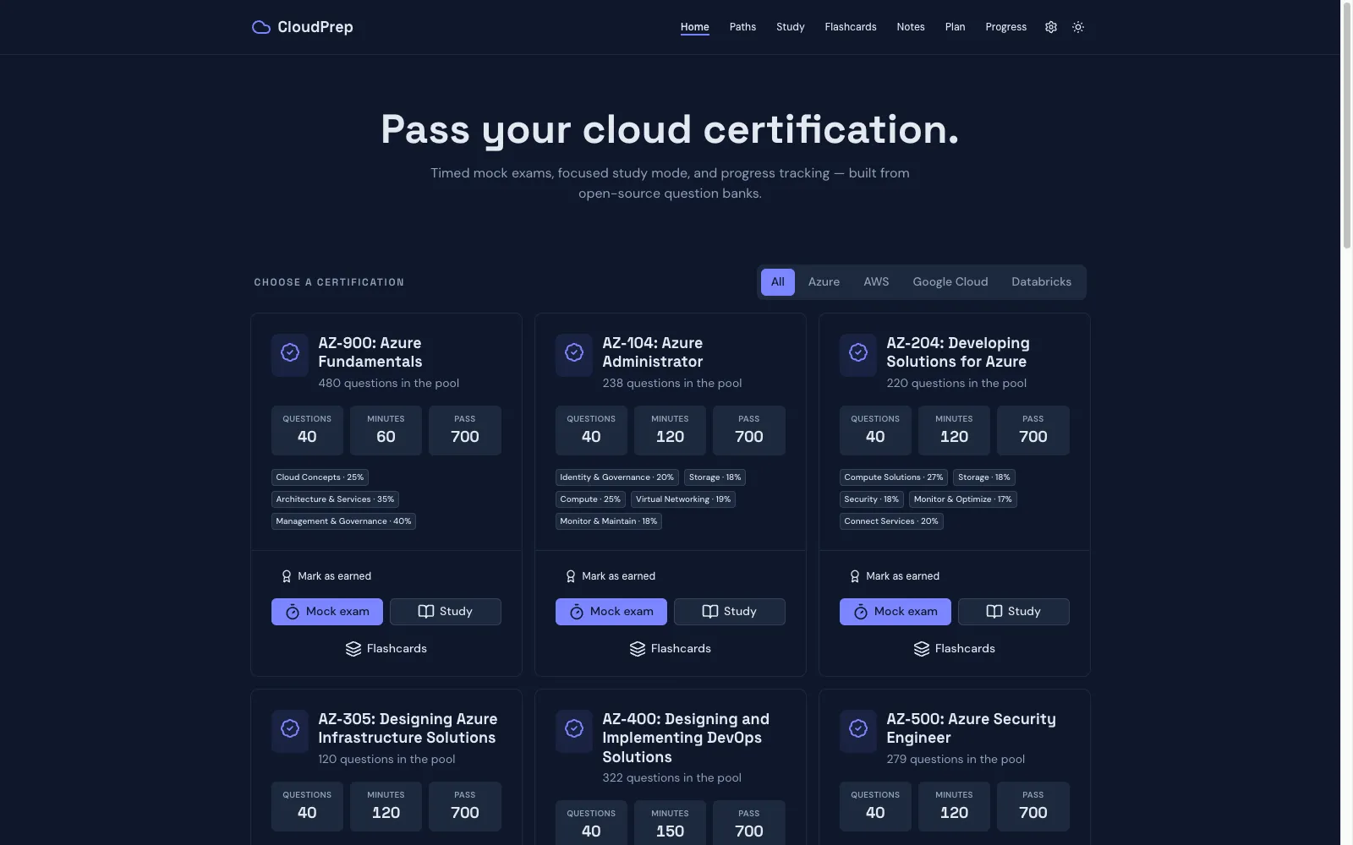This screenshot has height=845, width=1353.
Task: Click the 'Management & Governance · 40%' tag
Action: [343, 521]
